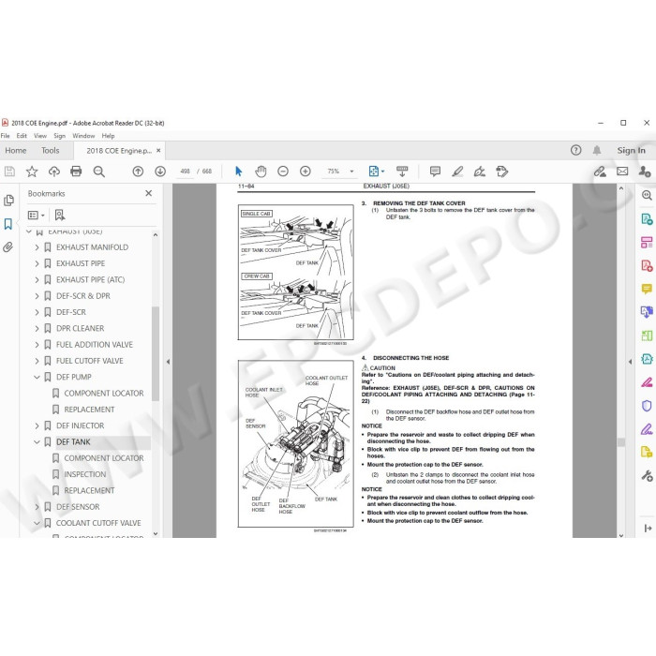
Task: Open the Organize Pages tool
Action: tap(647, 335)
